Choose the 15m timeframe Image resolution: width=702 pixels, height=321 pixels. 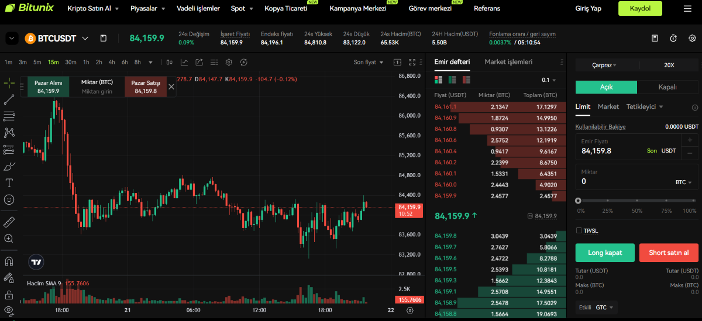[53, 62]
